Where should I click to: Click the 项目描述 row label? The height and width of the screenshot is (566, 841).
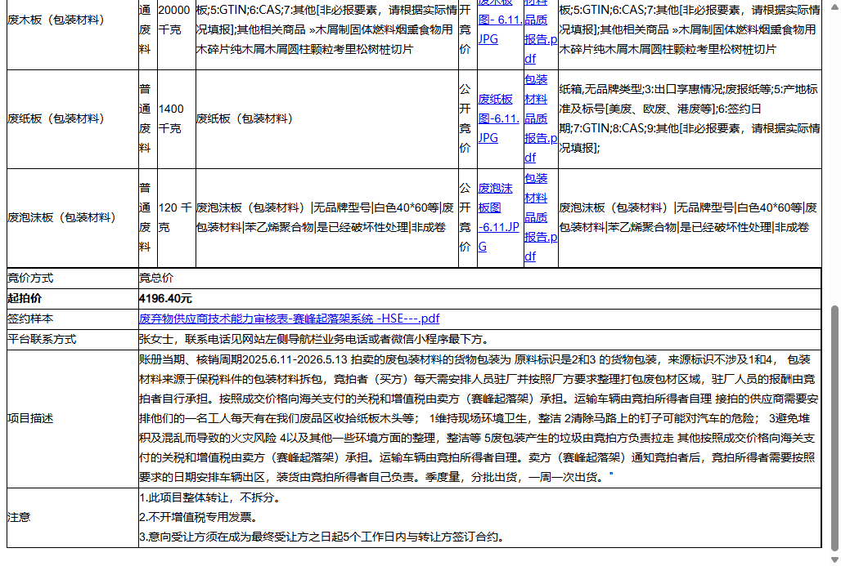pyautogui.click(x=30, y=418)
